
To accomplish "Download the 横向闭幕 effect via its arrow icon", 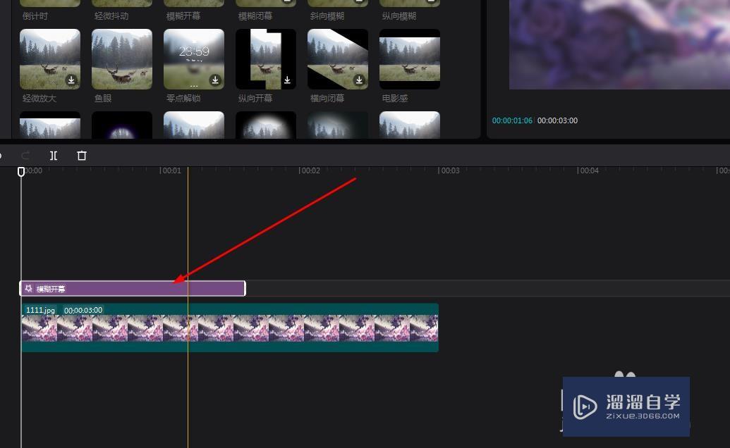I will pos(359,80).
